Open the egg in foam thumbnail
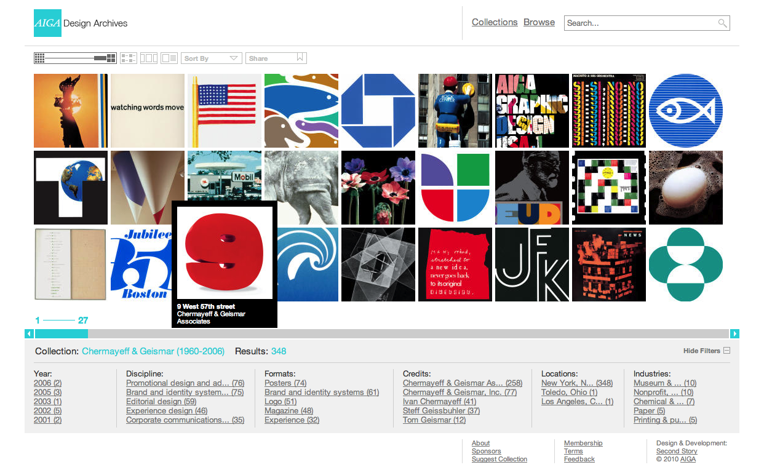Screen dimensions: 764x470 [x=686, y=188]
